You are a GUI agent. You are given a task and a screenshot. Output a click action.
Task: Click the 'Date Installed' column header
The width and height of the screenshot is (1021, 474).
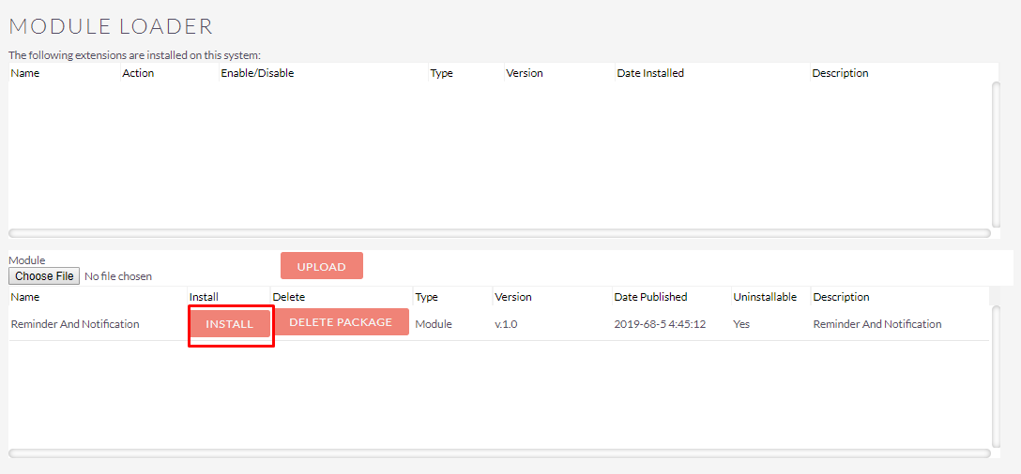(x=650, y=73)
